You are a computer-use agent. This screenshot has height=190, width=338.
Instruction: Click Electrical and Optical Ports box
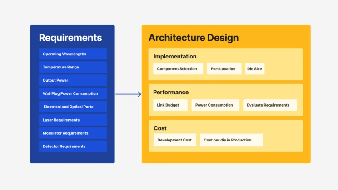(73, 107)
